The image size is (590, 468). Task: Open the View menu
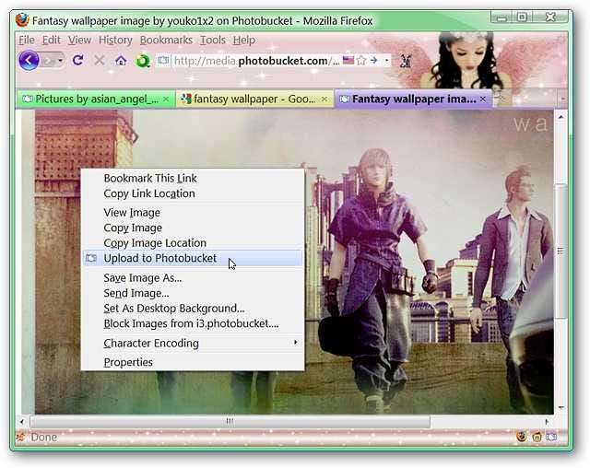pyautogui.click(x=79, y=40)
